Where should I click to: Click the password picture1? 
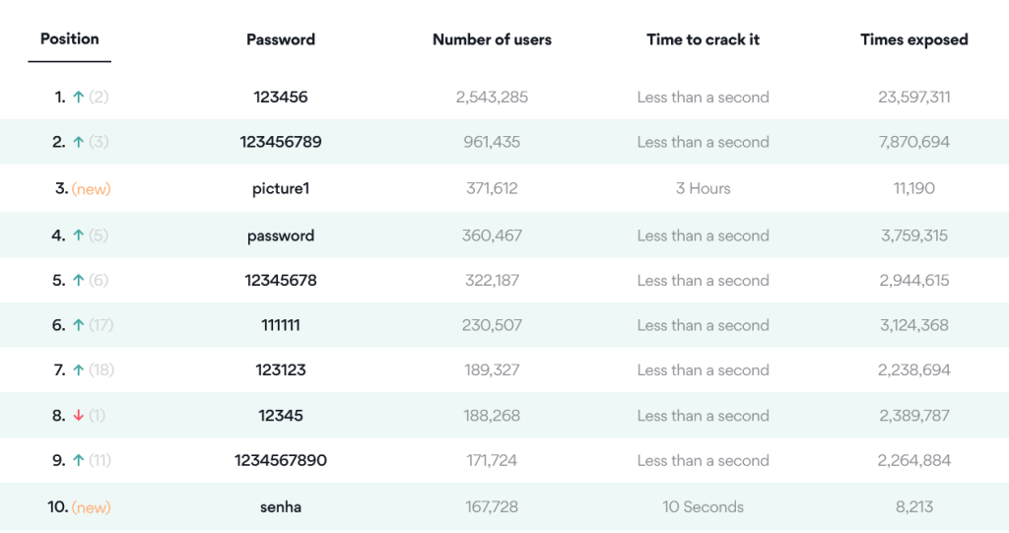281,188
